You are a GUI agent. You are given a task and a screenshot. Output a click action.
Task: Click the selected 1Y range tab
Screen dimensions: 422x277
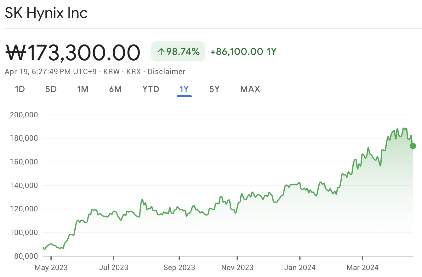click(x=184, y=89)
